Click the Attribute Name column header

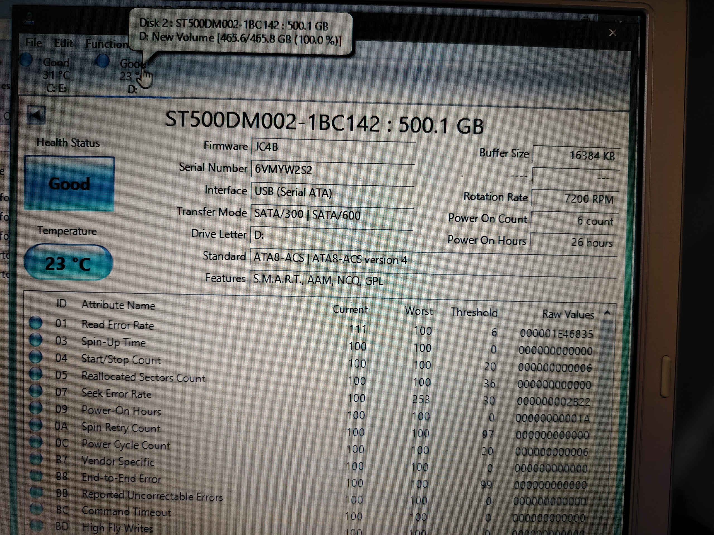tap(118, 305)
